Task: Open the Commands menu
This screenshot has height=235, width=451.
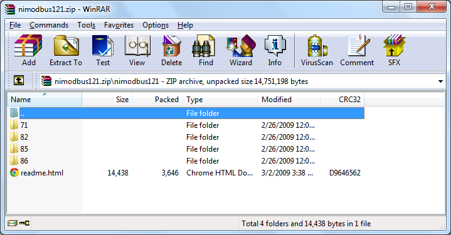Action: click(x=49, y=25)
